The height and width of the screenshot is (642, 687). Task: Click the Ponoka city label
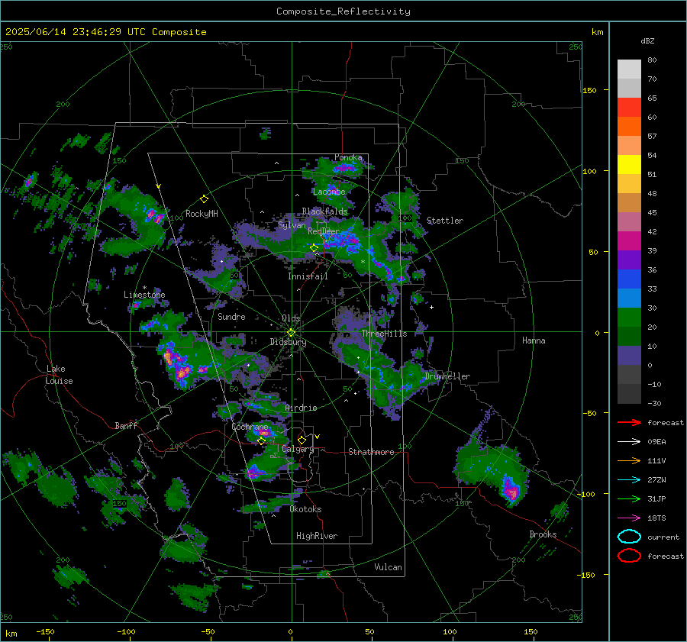point(348,157)
